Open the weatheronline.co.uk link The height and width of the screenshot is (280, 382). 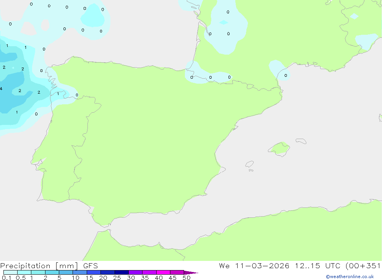tap(350, 277)
